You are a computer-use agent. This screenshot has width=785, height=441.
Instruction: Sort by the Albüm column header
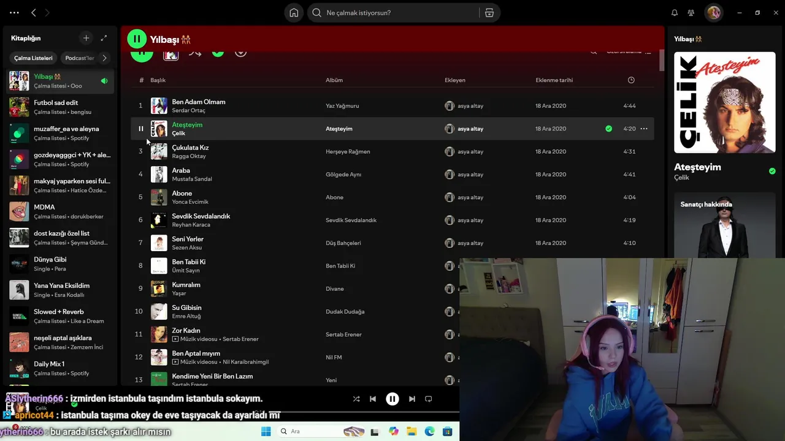coord(334,80)
